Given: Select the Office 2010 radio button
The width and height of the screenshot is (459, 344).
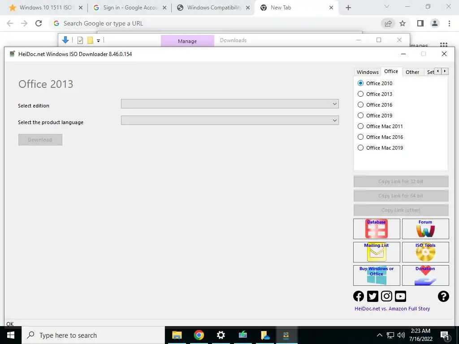Looking at the screenshot, I should (361, 83).
